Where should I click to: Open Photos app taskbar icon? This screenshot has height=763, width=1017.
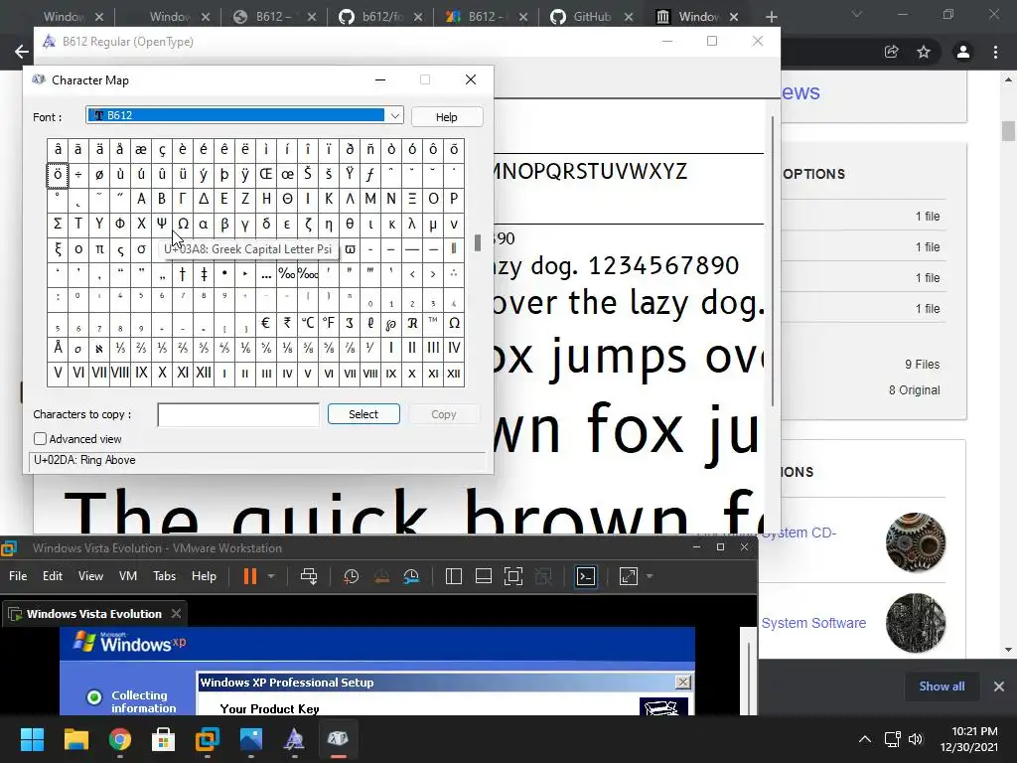click(x=251, y=739)
